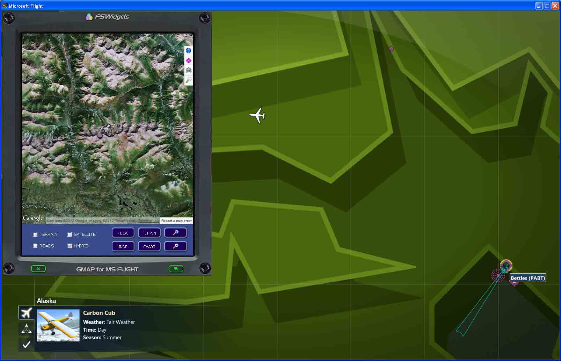The image size is (561, 361).
Task: Enable the TERRAIN checkbox
Action: pyautogui.click(x=35, y=234)
